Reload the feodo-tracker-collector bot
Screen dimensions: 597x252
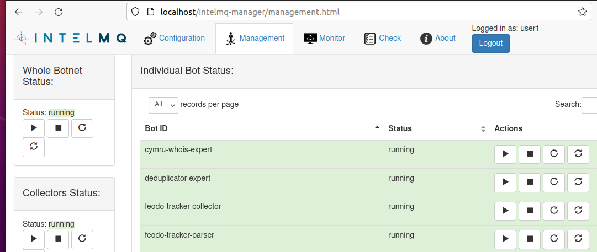554,211
